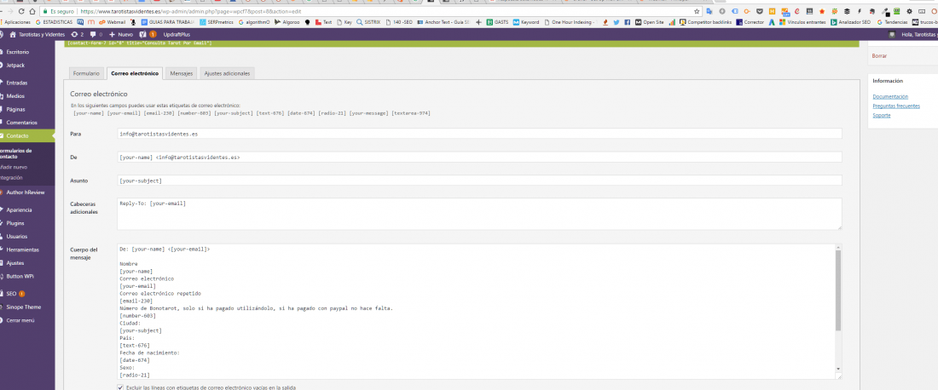Click the browser address bar URL
Image resolution: width=938 pixels, height=390 pixels.
point(189,11)
